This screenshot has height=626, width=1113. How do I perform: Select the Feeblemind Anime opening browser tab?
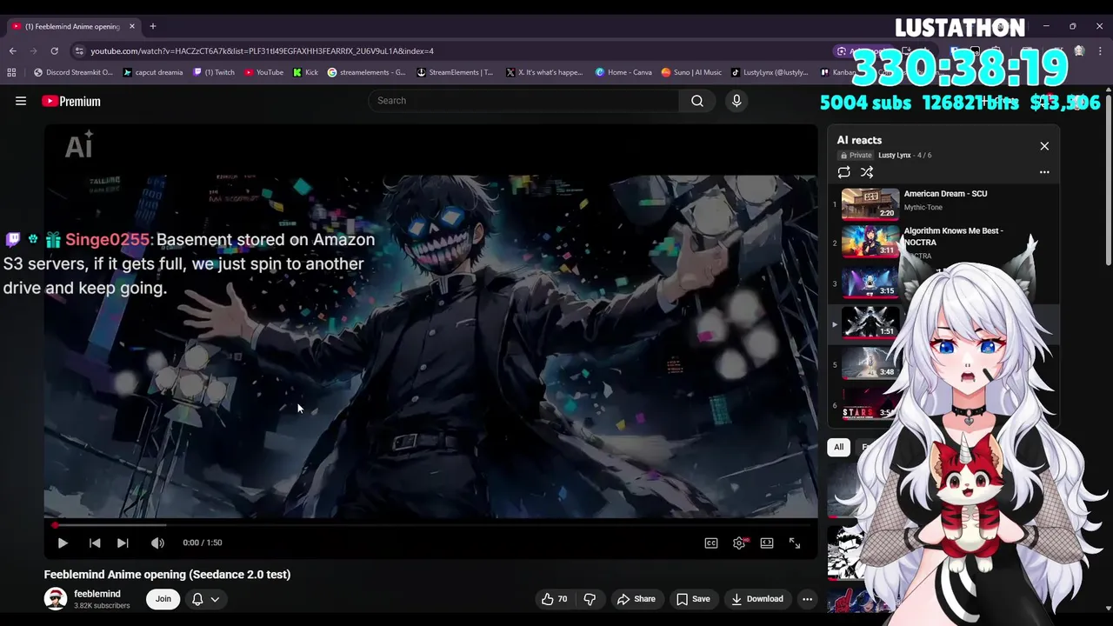(71, 26)
